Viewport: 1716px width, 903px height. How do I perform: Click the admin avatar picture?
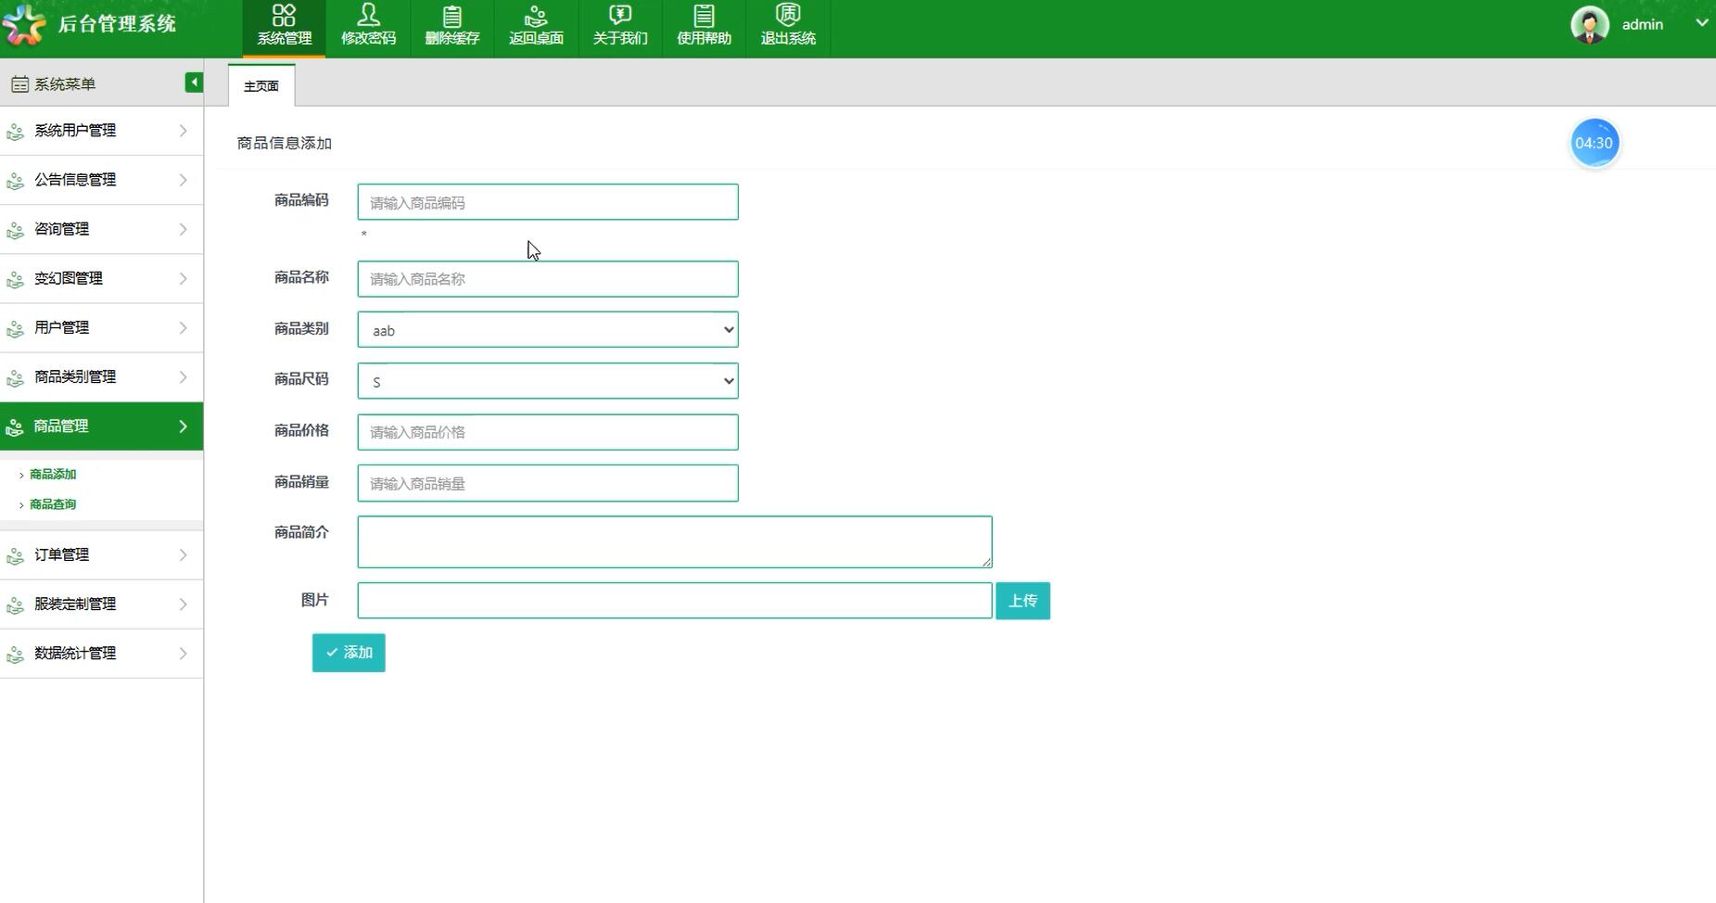[x=1589, y=25]
